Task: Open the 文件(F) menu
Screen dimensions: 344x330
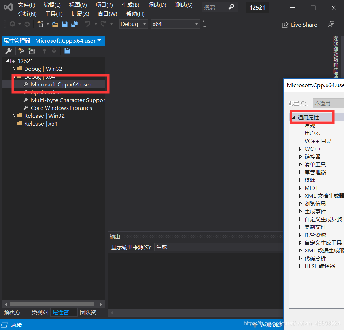Action: coord(27,5)
